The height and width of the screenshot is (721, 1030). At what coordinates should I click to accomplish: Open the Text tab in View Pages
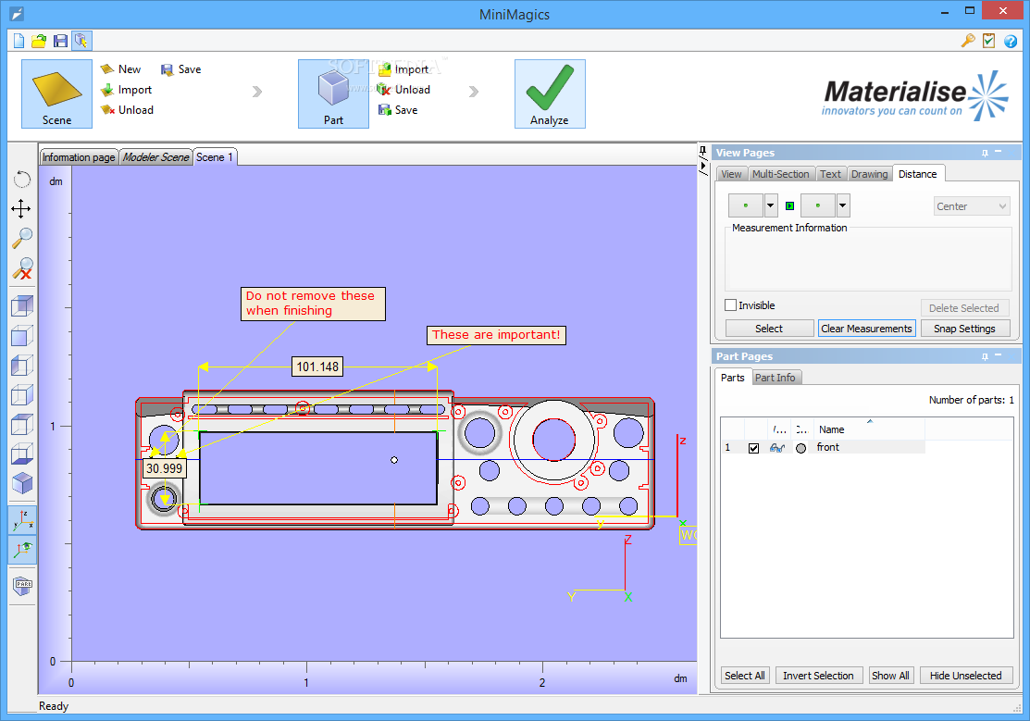pos(830,174)
